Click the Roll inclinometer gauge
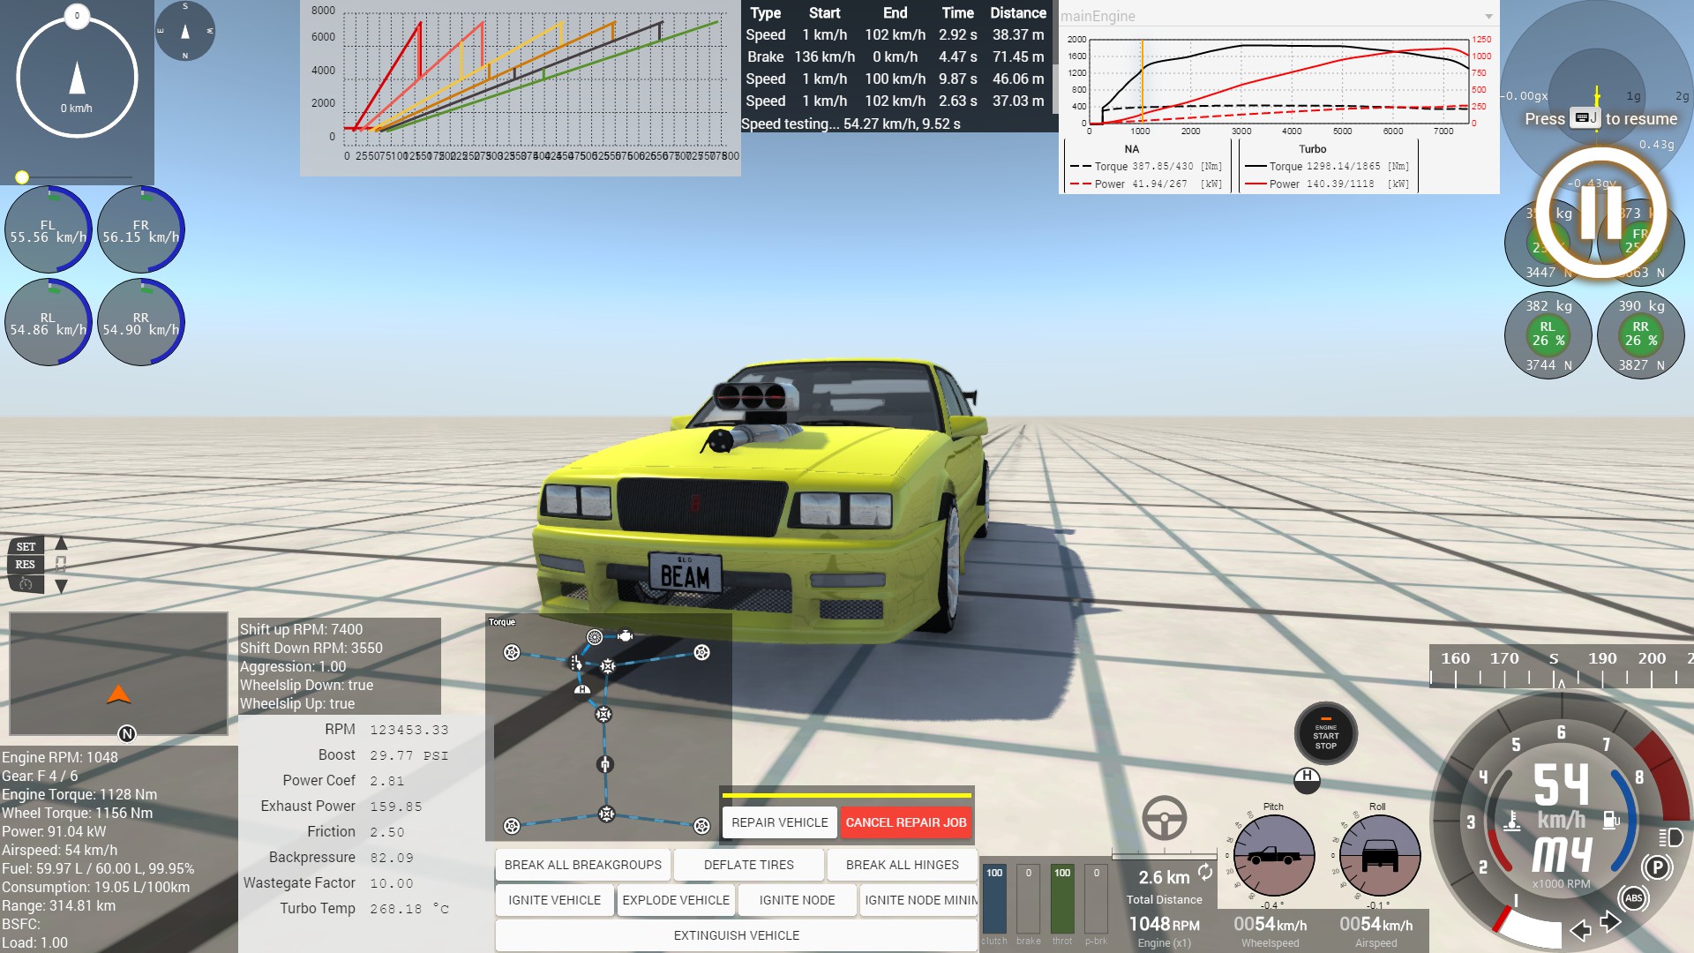 pos(1380,855)
